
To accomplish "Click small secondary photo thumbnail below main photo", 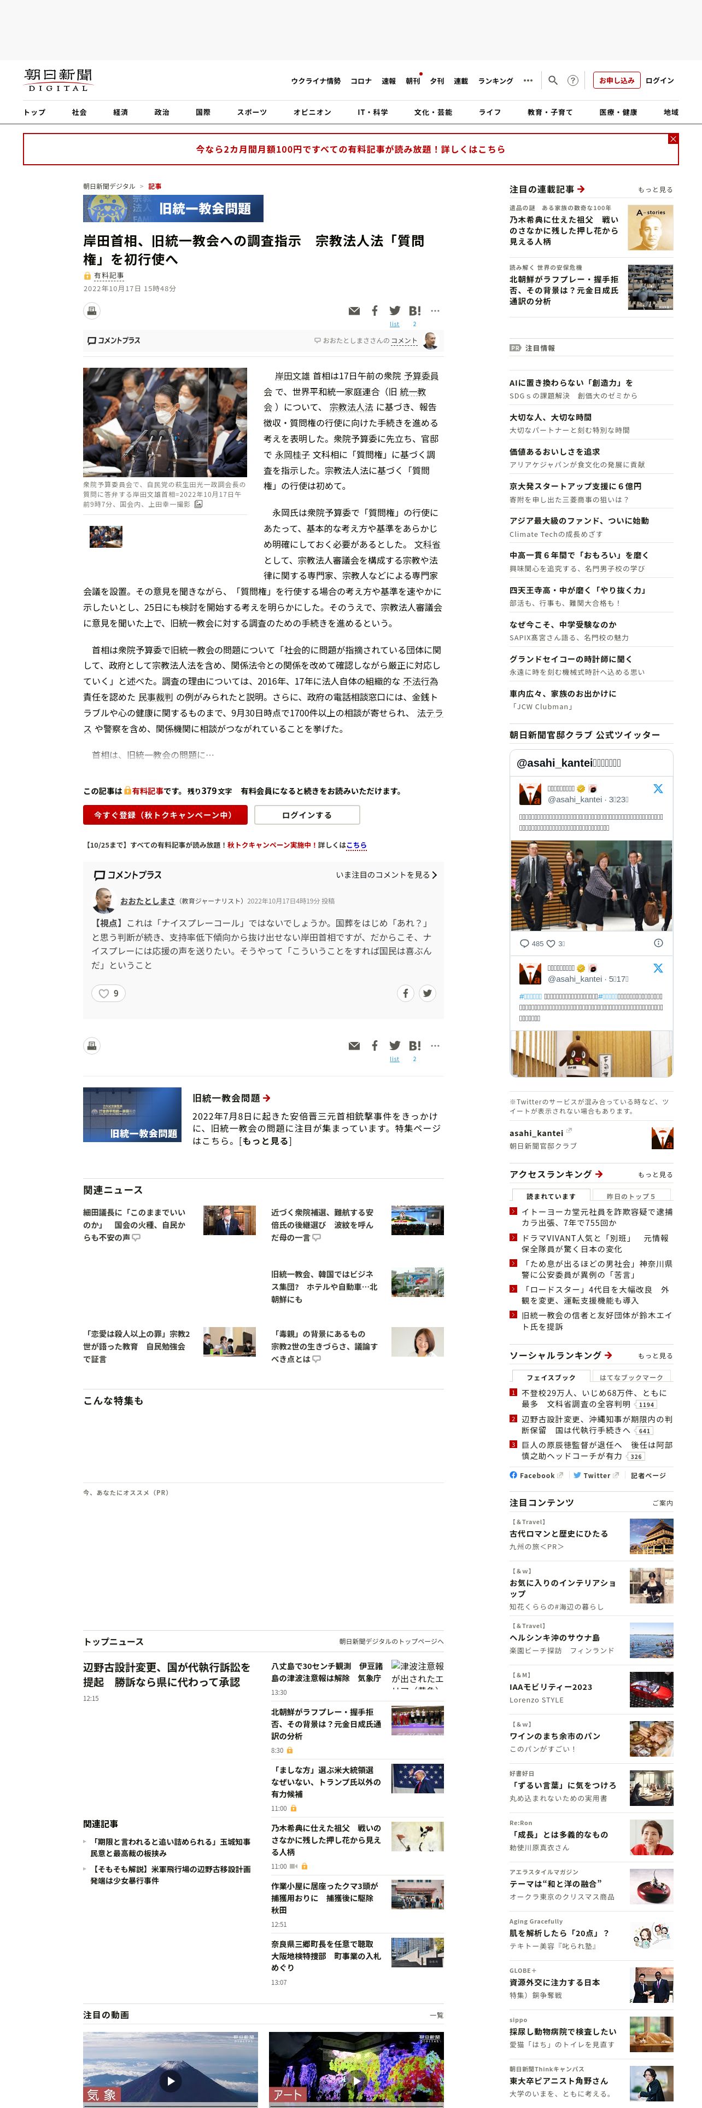I will pyautogui.click(x=106, y=537).
